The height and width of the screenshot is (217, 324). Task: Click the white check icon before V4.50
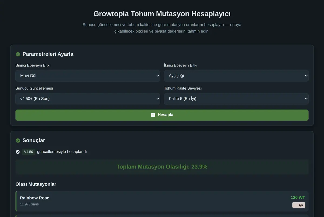coord(18,152)
